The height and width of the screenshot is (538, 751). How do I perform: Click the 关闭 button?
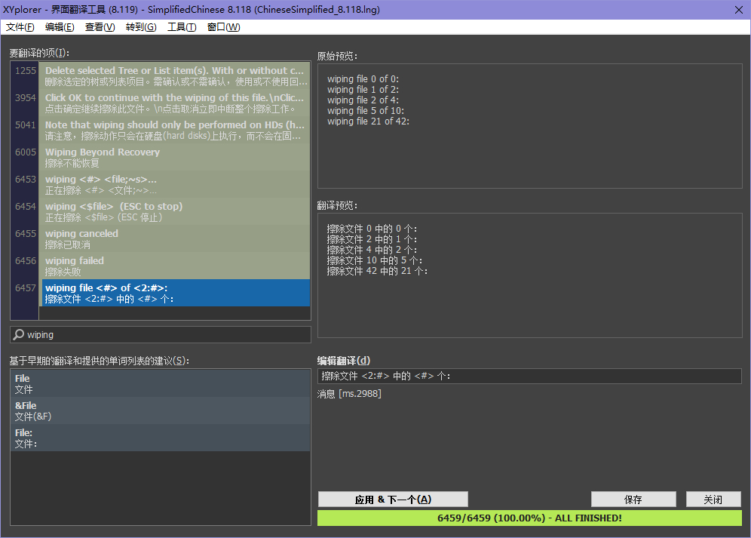tap(713, 500)
